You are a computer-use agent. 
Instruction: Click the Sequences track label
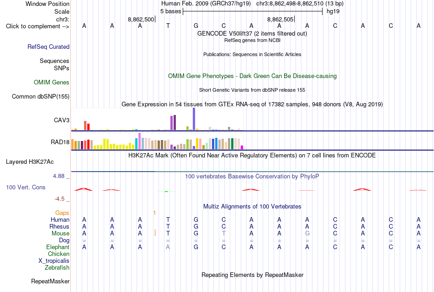coord(54,61)
